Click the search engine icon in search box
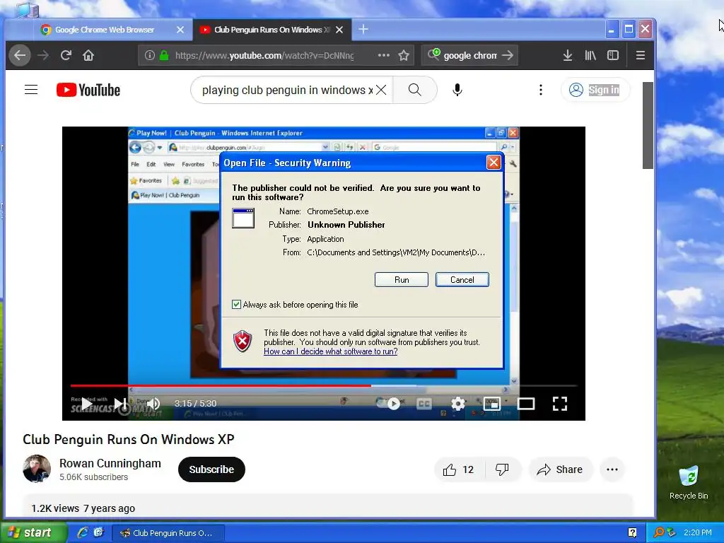The height and width of the screenshot is (543, 724). tap(433, 55)
